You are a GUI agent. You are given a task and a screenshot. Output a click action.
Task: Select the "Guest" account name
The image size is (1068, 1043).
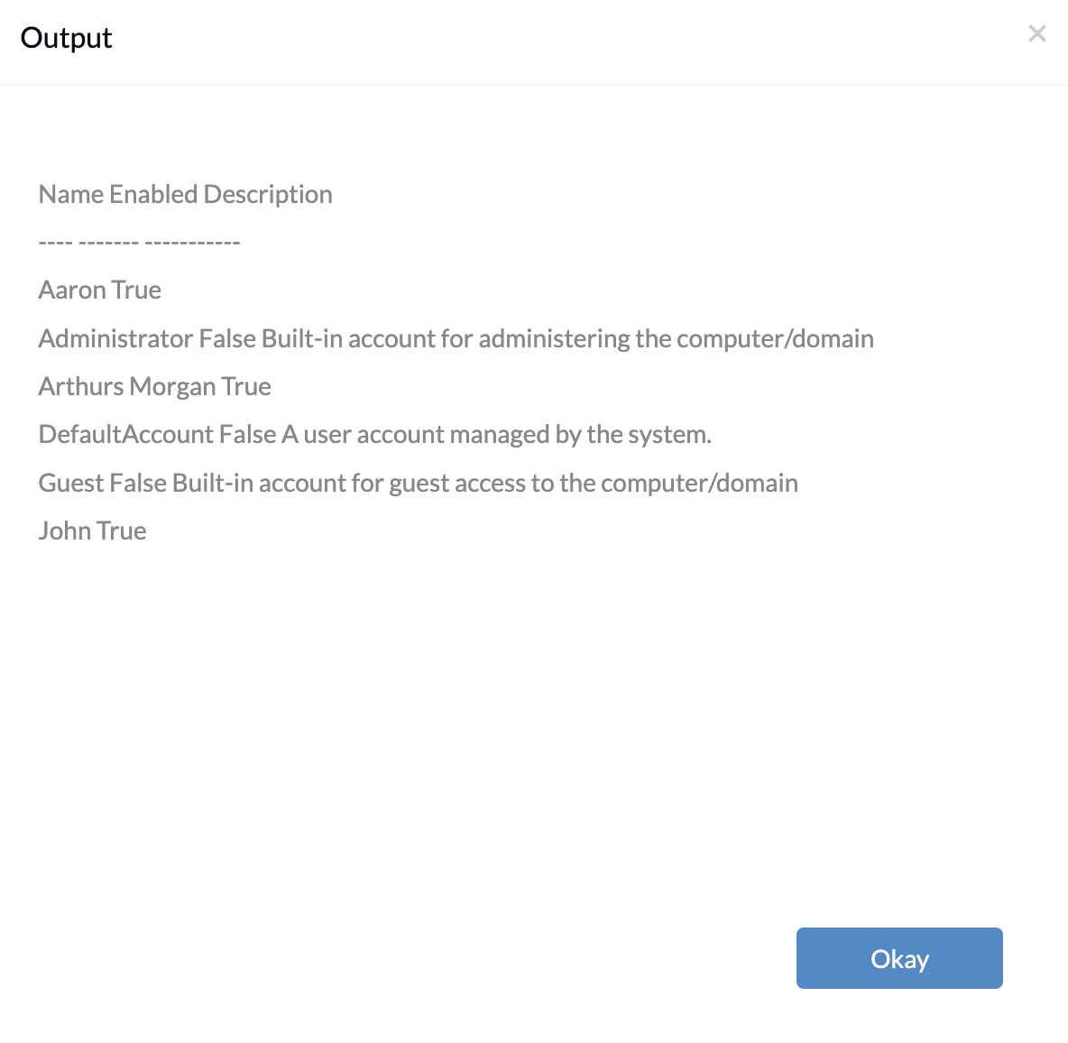pos(71,483)
